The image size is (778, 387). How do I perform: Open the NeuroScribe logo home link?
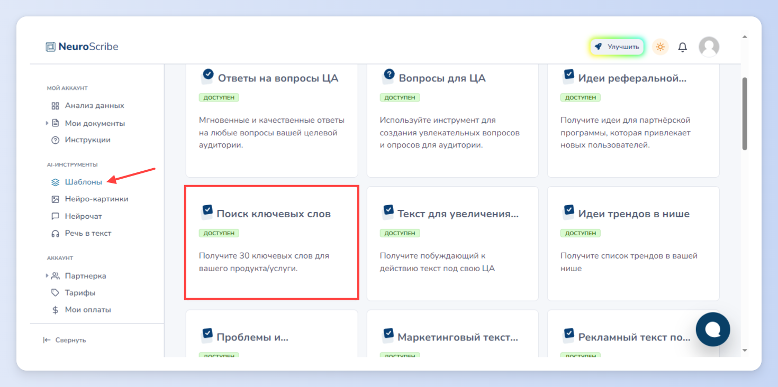(x=82, y=47)
